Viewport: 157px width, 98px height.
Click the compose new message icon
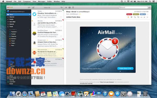coord(33,7)
